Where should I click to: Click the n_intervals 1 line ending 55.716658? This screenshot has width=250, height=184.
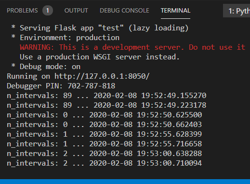pos(105,144)
